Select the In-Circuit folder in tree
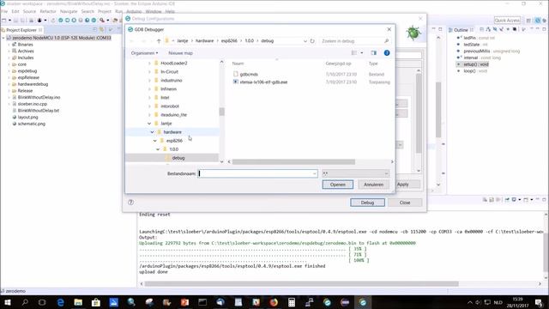 tap(170, 72)
